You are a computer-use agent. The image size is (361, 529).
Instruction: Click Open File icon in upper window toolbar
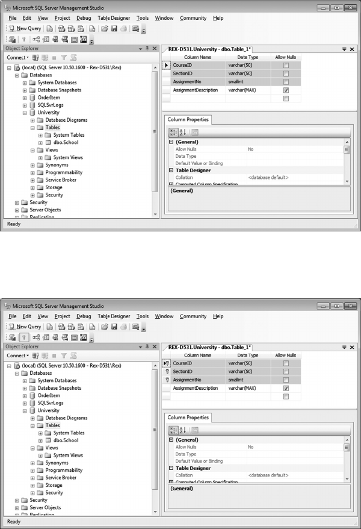point(105,29)
